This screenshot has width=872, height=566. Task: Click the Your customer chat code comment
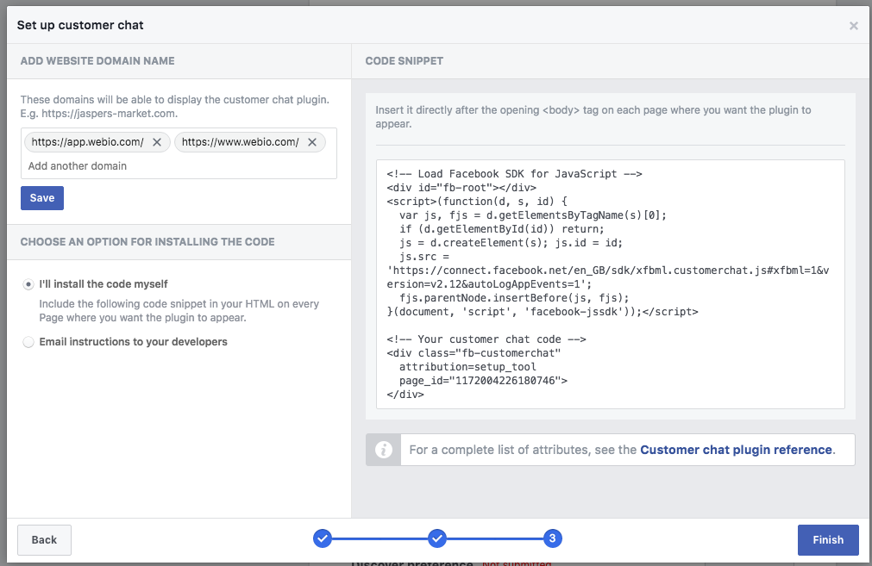pos(486,339)
